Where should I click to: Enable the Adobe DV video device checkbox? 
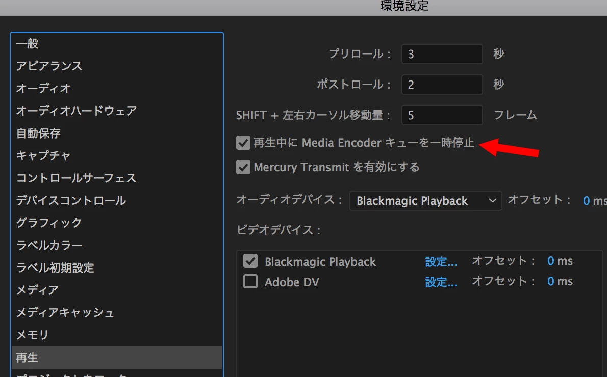click(x=250, y=282)
